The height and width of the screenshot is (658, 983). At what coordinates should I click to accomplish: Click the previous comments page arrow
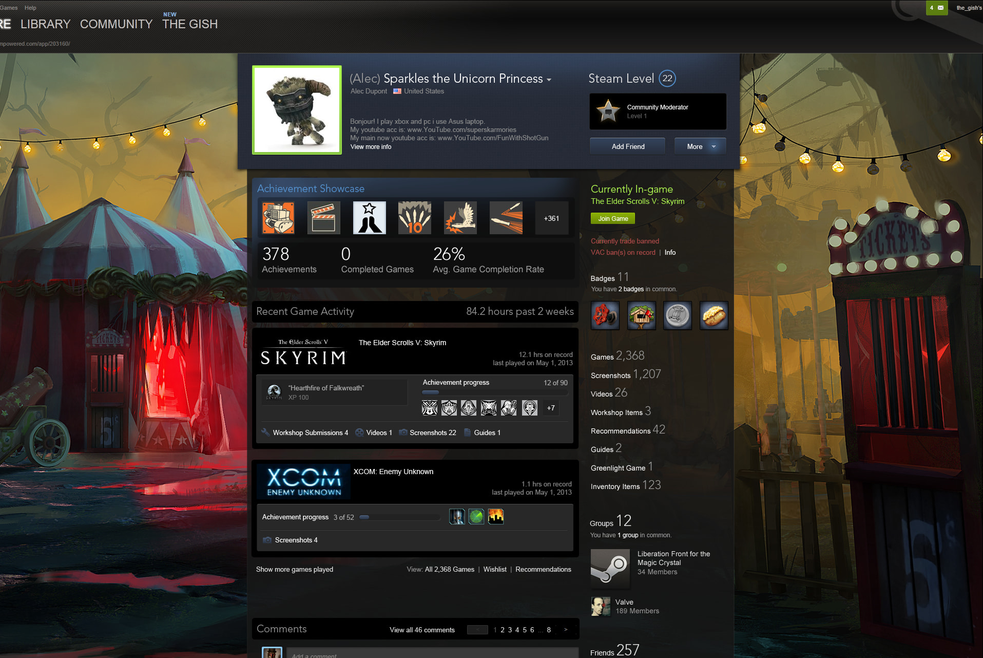[x=477, y=630]
